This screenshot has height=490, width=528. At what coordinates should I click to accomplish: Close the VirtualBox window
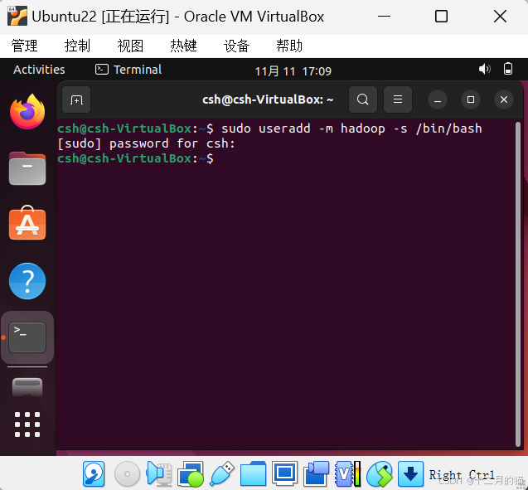[500, 16]
